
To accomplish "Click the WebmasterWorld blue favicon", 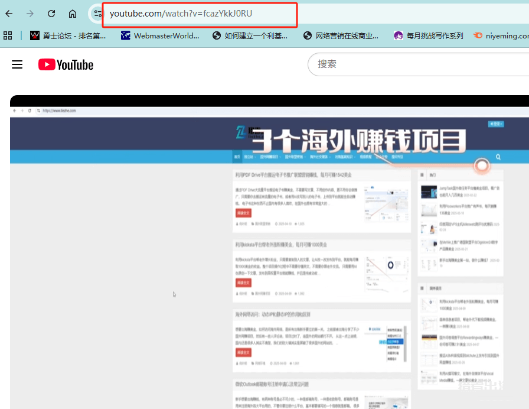I will tap(125, 35).
